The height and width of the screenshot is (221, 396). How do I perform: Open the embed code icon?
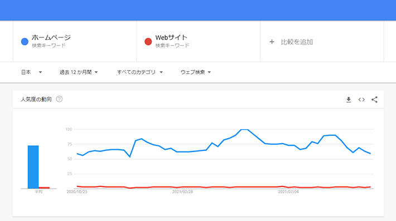coord(361,100)
